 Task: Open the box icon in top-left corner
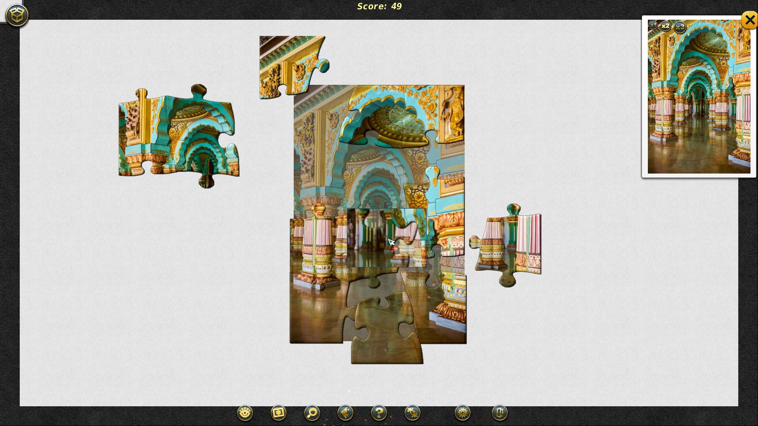point(17,15)
